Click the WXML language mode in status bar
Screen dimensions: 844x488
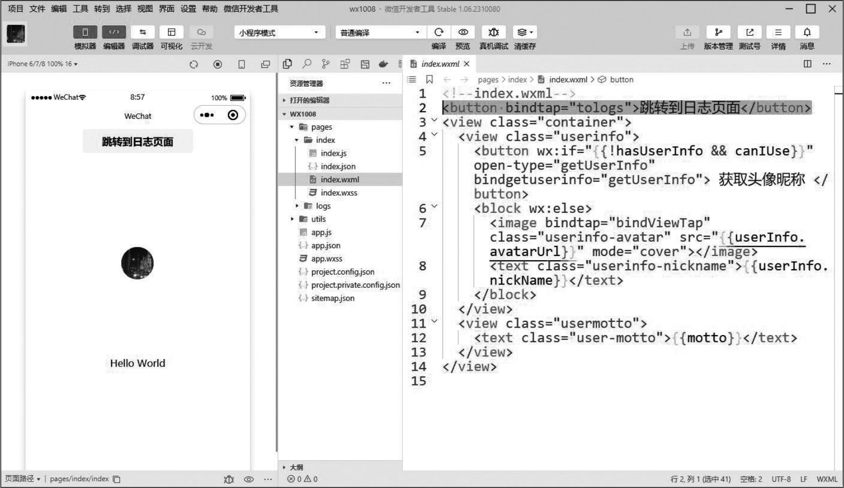(x=827, y=478)
